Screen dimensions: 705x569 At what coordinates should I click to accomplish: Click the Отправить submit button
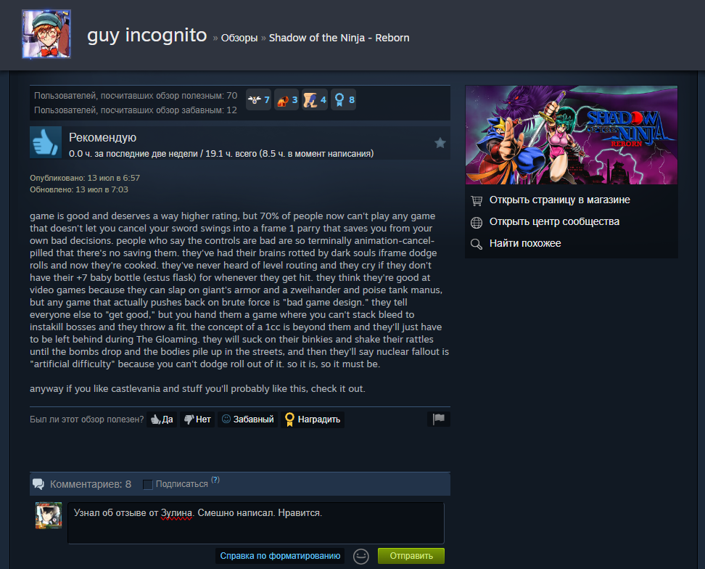tap(411, 556)
